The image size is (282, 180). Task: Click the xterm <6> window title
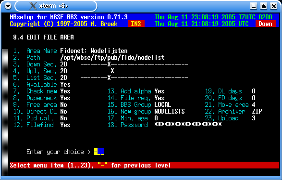pyautogui.click(x=54, y=6)
